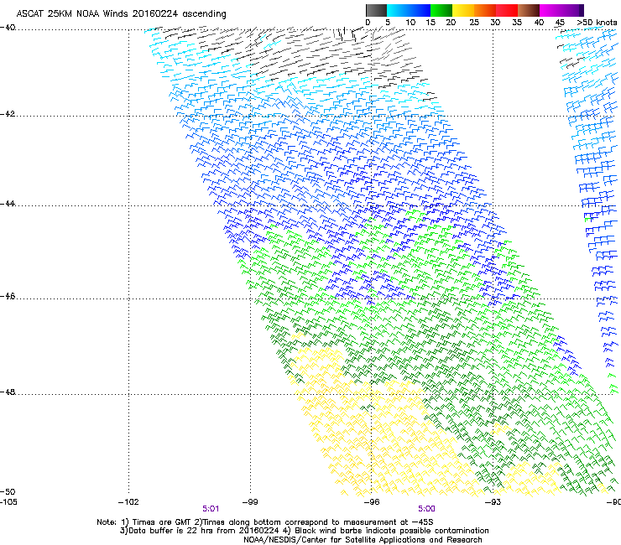This screenshot has width=621, height=545.
Task: Click the '5:01' purple time marker
Action: [x=211, y=509]
